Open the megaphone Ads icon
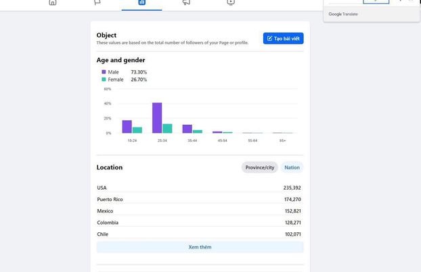 (x=186, y=2)
